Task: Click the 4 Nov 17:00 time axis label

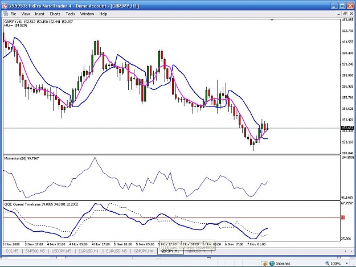Action: [x=101, y=244]
